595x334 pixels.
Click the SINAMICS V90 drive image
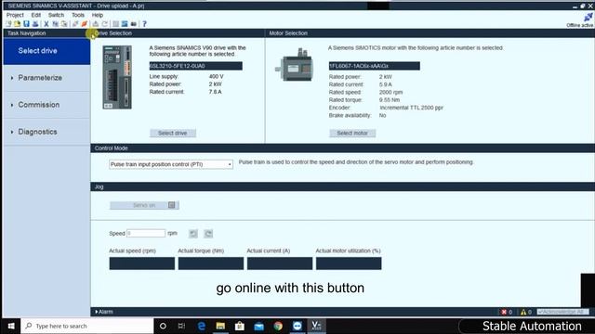117,77
